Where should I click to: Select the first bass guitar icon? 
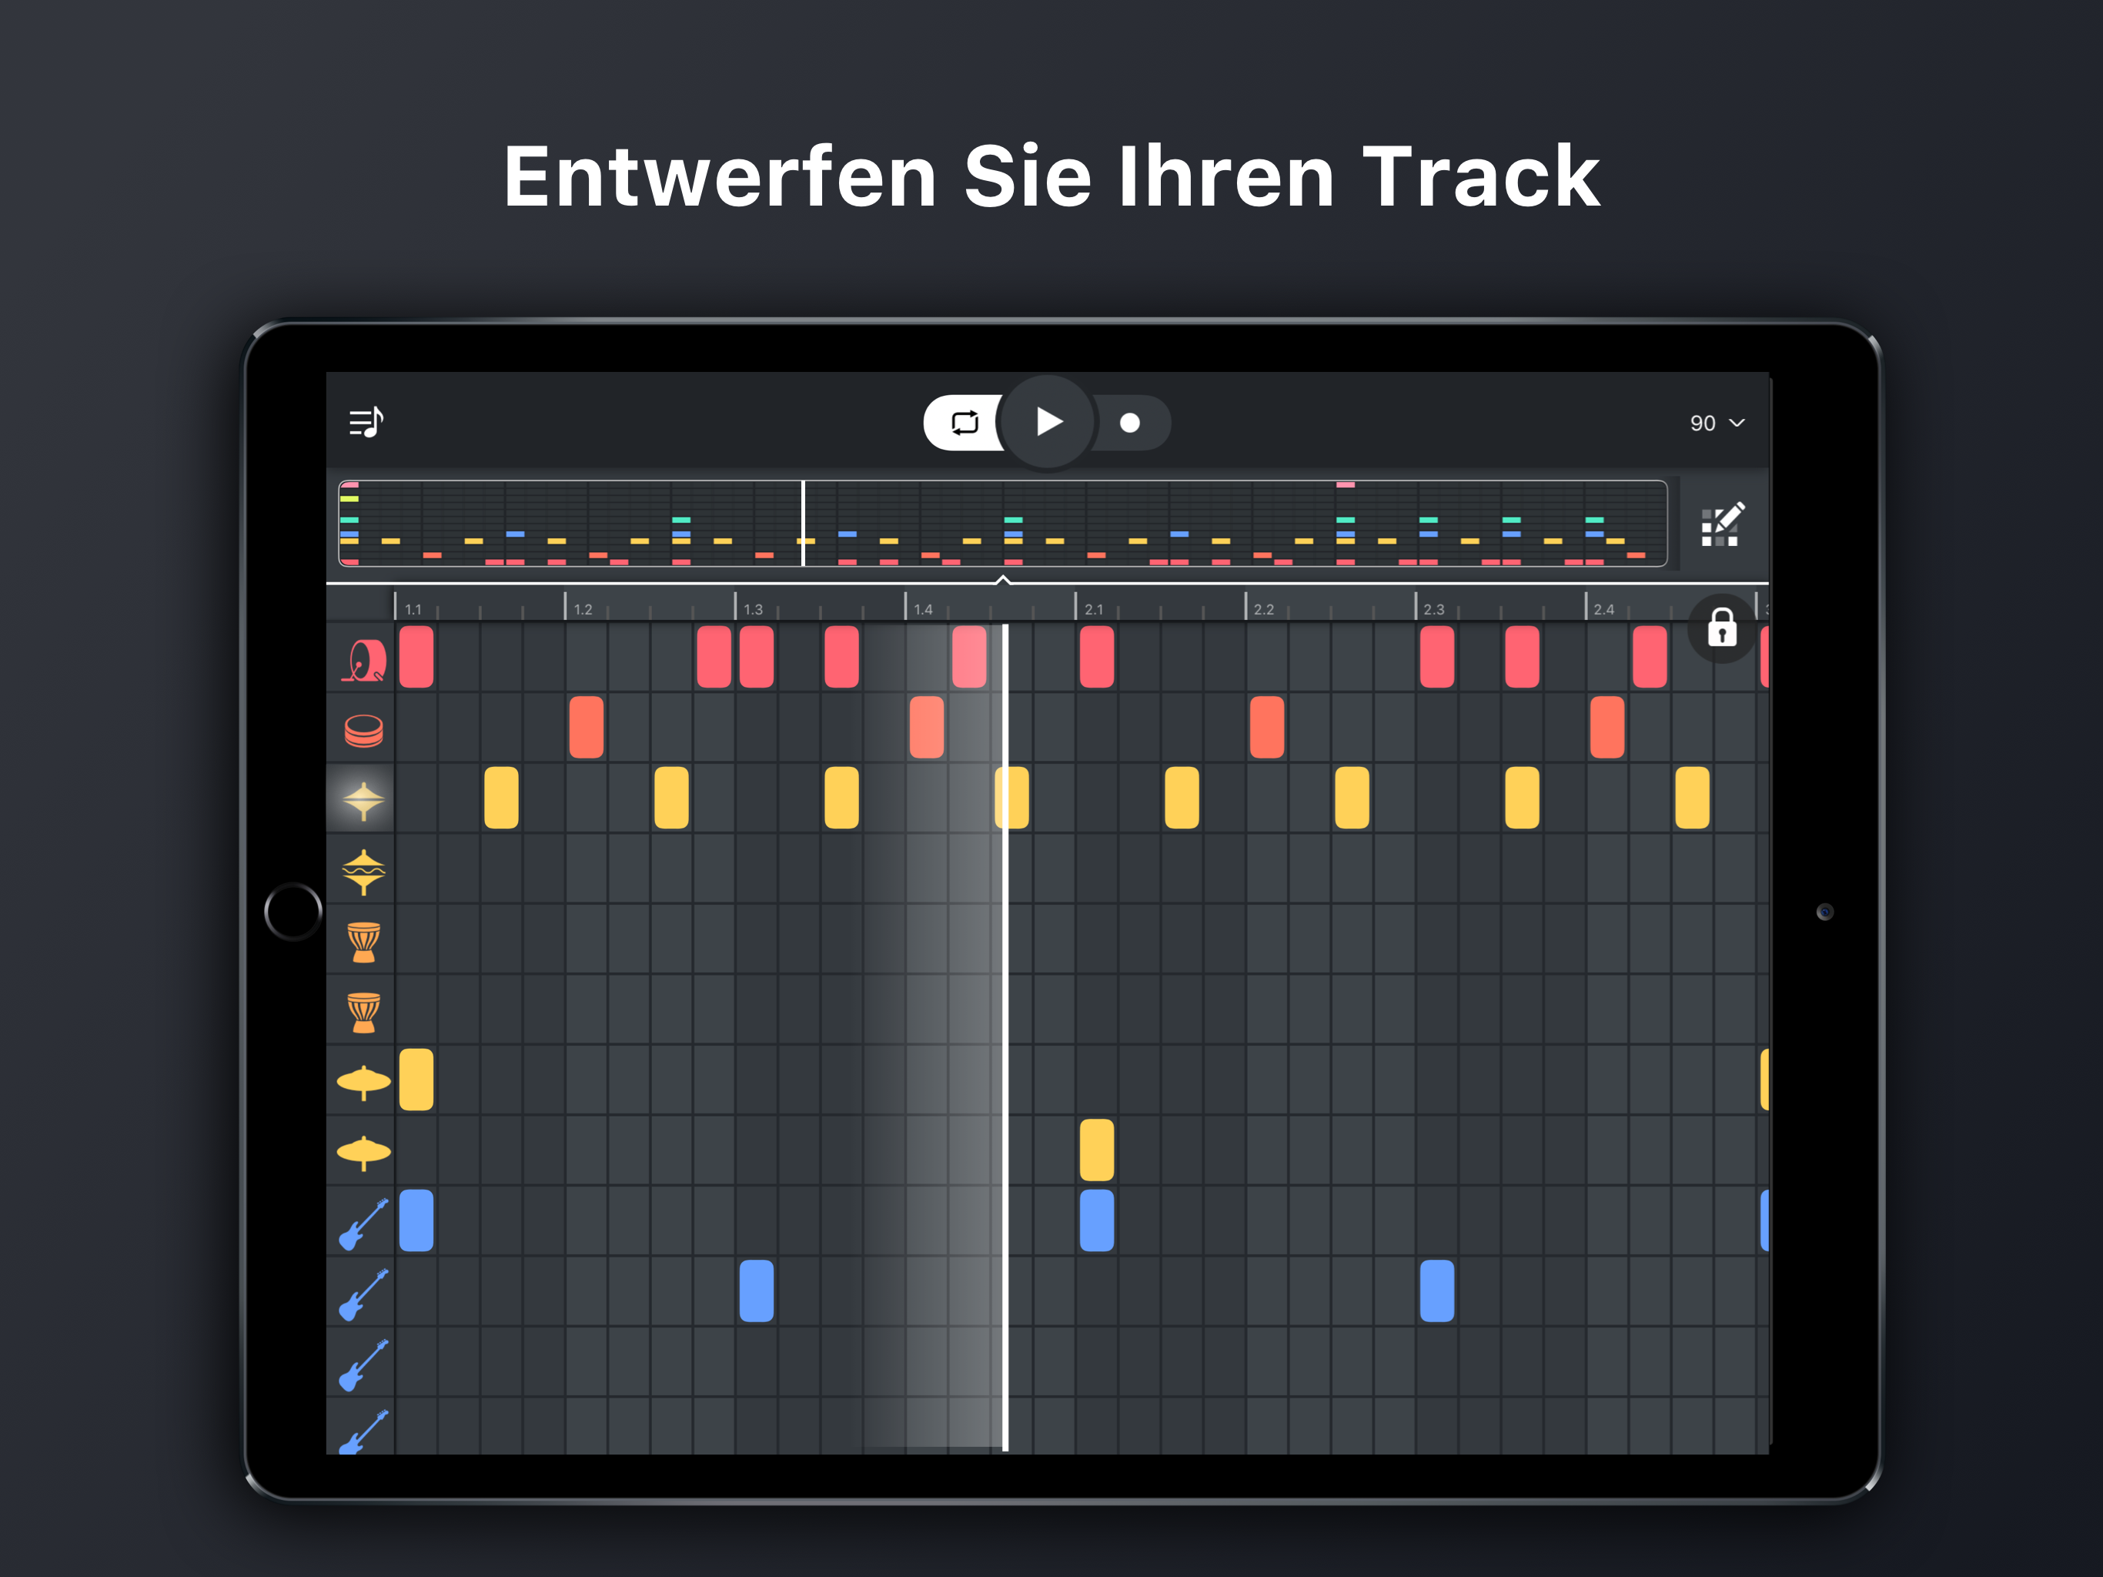click(x=363, y=1223)
